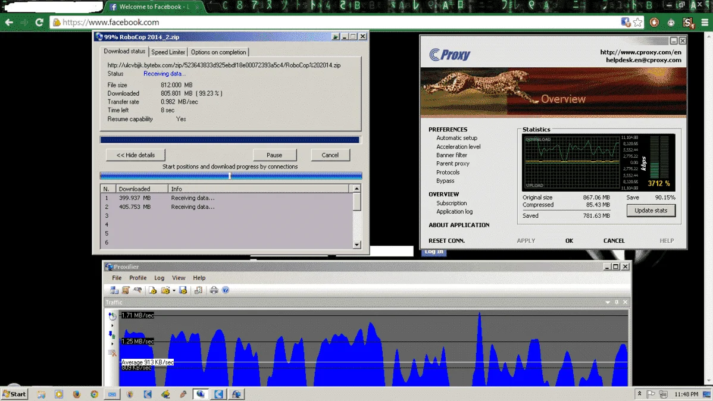Open Acceleration level preference in CProxy

[x=458, y=147]
